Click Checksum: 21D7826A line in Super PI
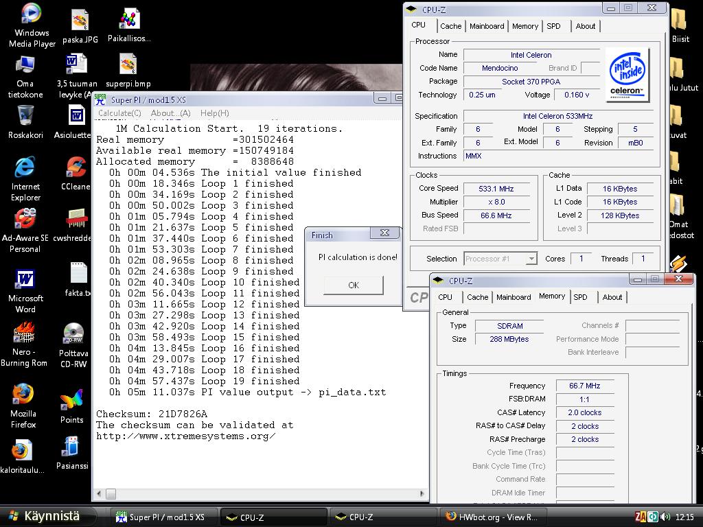The width and height of the screenshot is (703, 527). tap(152, 414)
